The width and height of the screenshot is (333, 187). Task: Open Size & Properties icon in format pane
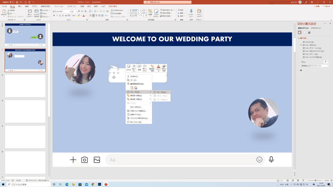(x=309, y=32)
